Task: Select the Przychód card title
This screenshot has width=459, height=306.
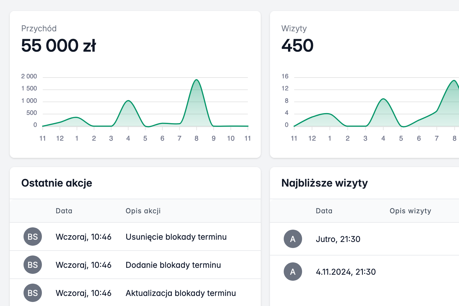Action: 39,28
